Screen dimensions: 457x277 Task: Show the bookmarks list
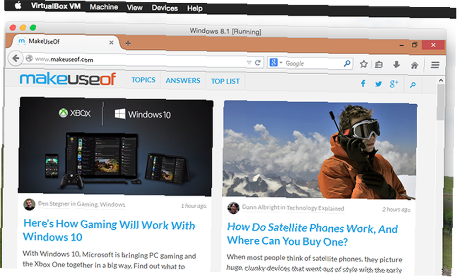378,65
